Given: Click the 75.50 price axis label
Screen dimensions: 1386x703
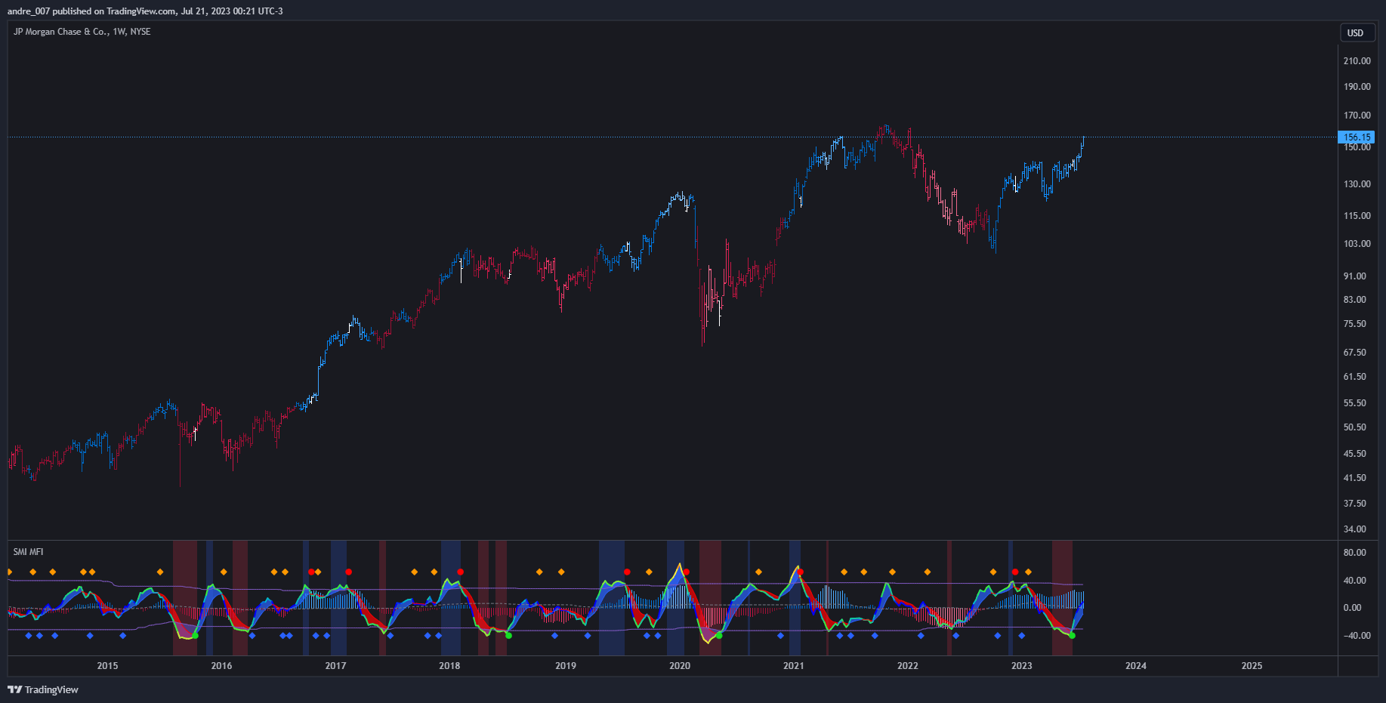Looking at the screenshot, I should 1355,324.
